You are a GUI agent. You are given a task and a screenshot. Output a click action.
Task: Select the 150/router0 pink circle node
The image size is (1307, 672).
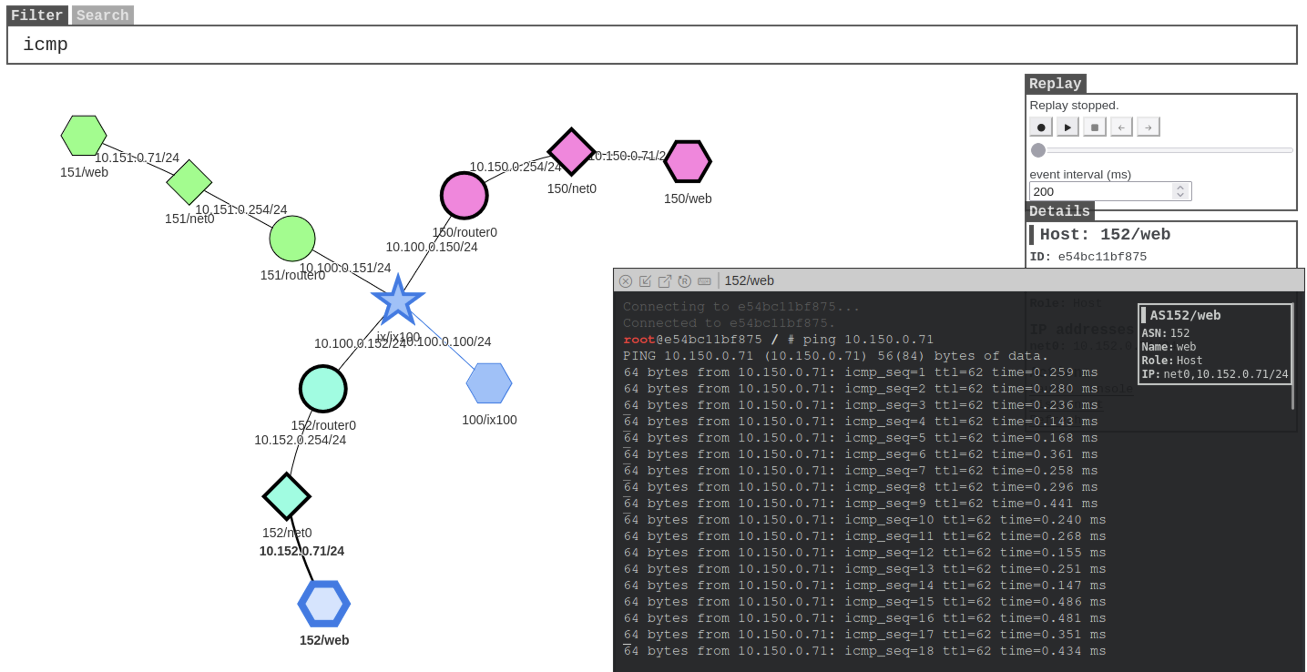(x=464, y=195)
